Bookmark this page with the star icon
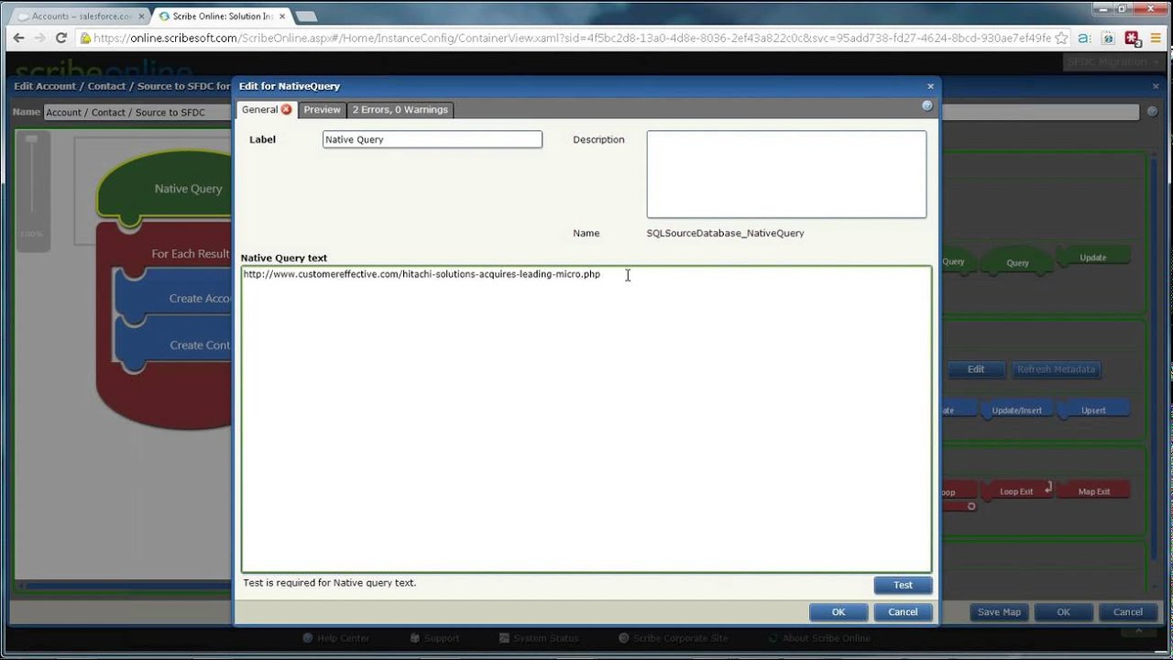This screenshot has width=1173, height=660. [x=1061, y=38]
